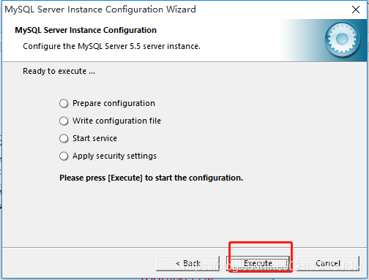Select the Apply security settings step circle

(64, 156)
